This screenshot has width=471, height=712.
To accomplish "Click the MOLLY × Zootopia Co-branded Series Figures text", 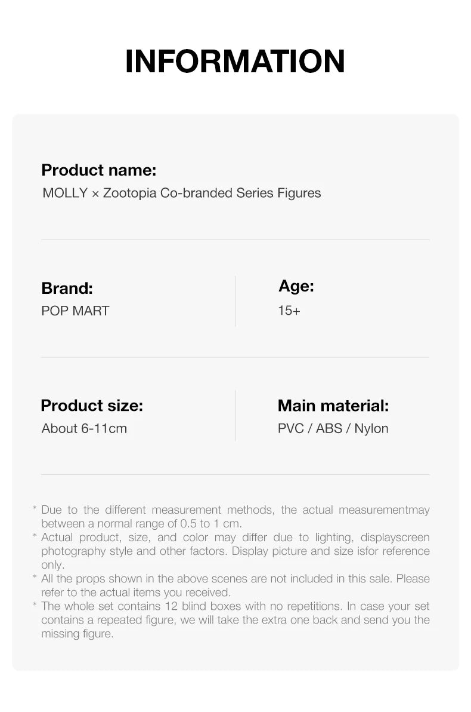I will (181, 193).
